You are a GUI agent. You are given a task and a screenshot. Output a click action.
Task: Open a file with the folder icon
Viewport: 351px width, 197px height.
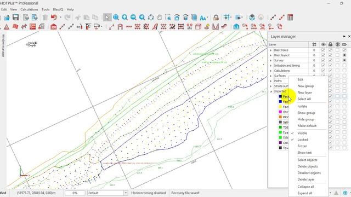click(7, 18)
